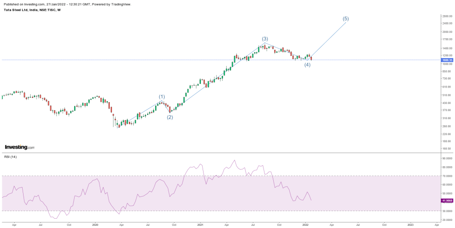
Task: Click the 2020 label on time axis
Action: [95, 225]
